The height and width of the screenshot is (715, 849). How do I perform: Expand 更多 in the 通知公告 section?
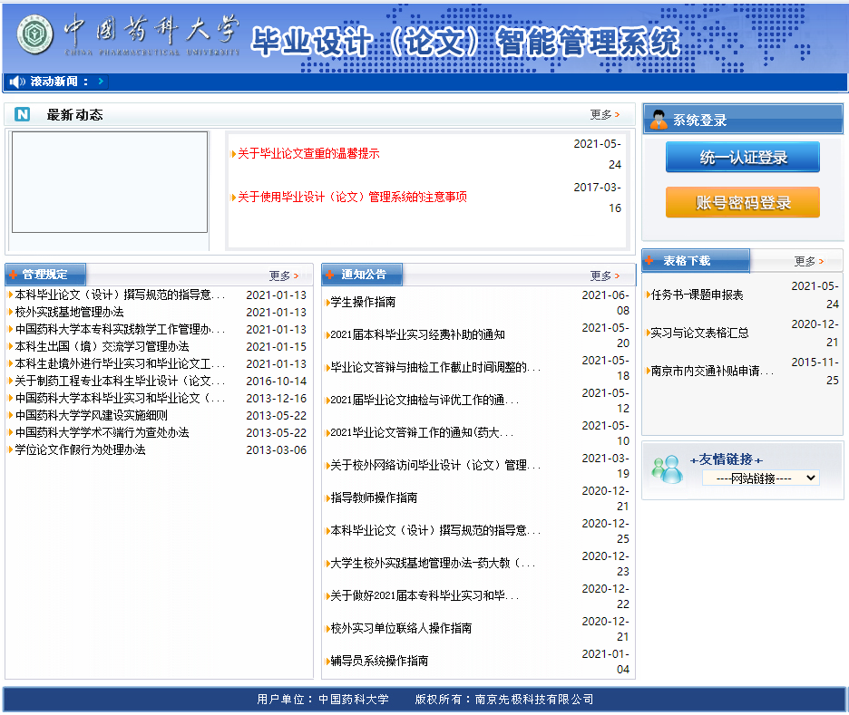point(604,275)
